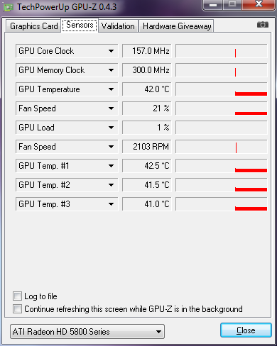Click the GPU-Z app icon in title bar
Screen dimensions: 277x346
point(9,7)
